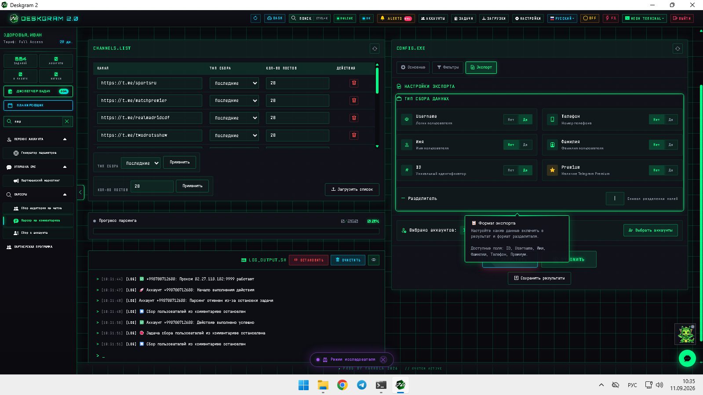
Task: Click the refresh icon in top toolbar
Action: click(x=255, y=18)
